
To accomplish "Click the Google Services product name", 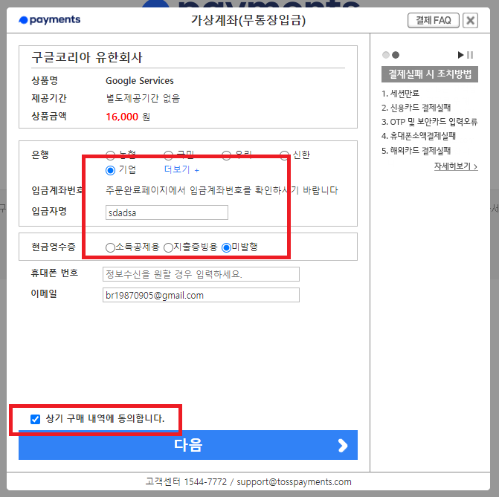I will [140, 81].
